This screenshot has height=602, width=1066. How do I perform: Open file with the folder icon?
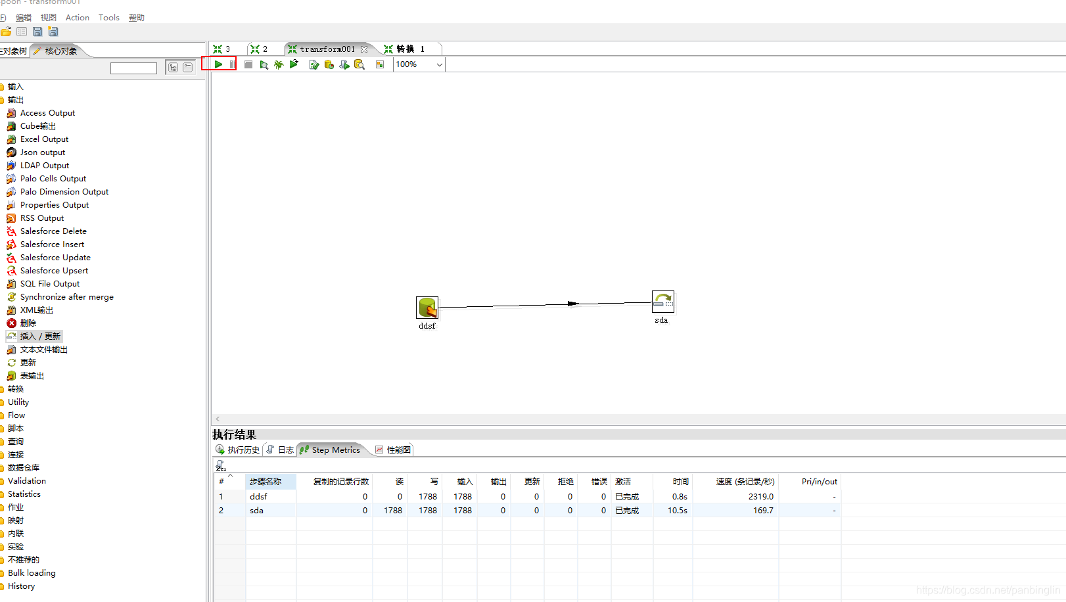(x=6, y=32)
